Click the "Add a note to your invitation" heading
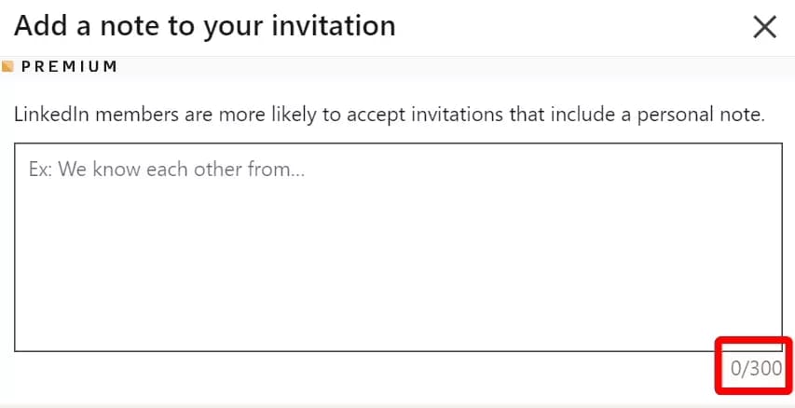Screen dimensions: 795x408 (x=205, y=26)
